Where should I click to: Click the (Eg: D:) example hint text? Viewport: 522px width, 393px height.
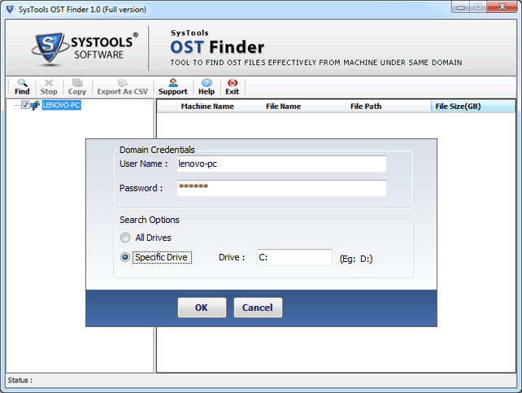356,259
